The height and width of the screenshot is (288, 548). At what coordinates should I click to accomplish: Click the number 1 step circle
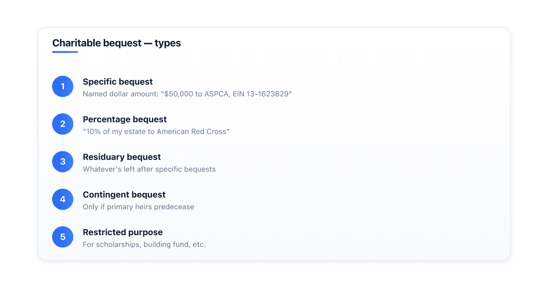[63, 86]
